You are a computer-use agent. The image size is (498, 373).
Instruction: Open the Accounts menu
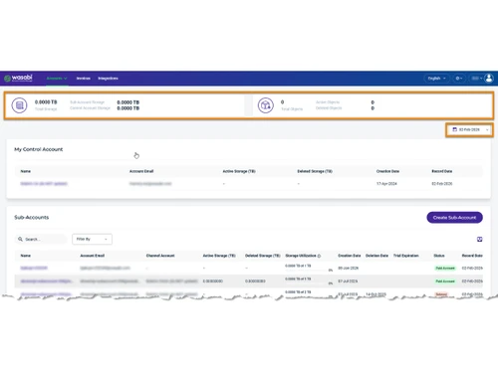click(x=57, y=79)
